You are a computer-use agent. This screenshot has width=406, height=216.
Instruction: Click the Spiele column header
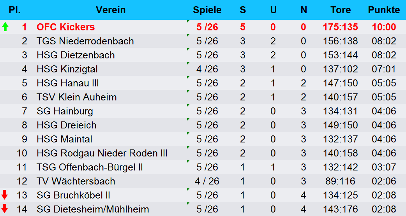(207, 10)
